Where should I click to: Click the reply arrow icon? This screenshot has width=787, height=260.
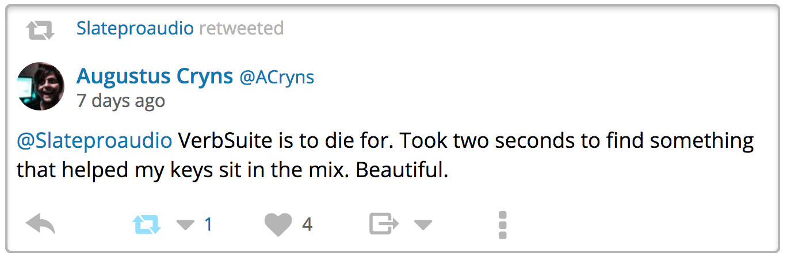click(40, 224)
